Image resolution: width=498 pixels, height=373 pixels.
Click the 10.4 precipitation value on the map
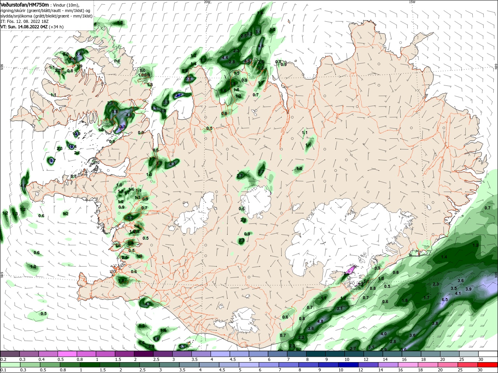pos(72,147)
